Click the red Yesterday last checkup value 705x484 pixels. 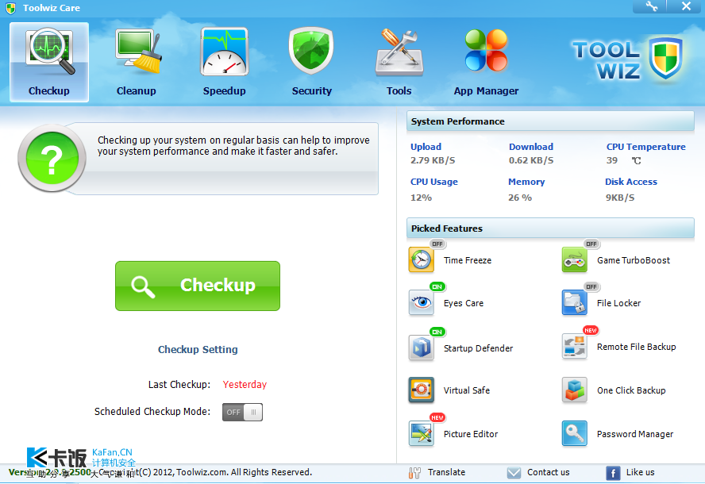pos(245,385)
